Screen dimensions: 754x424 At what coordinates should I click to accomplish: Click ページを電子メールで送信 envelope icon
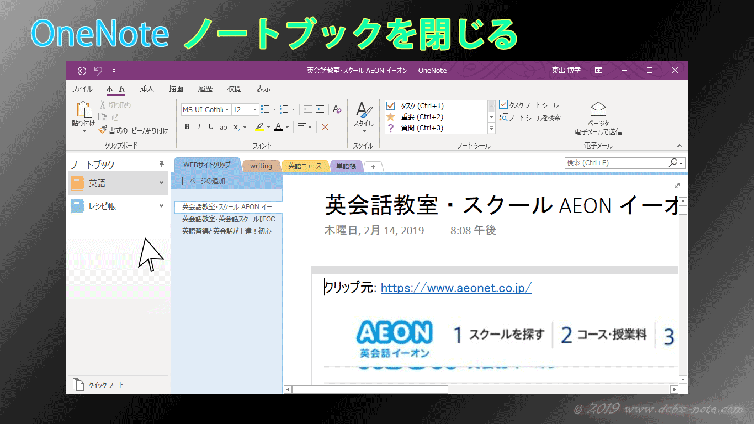(x=598, y=109)
